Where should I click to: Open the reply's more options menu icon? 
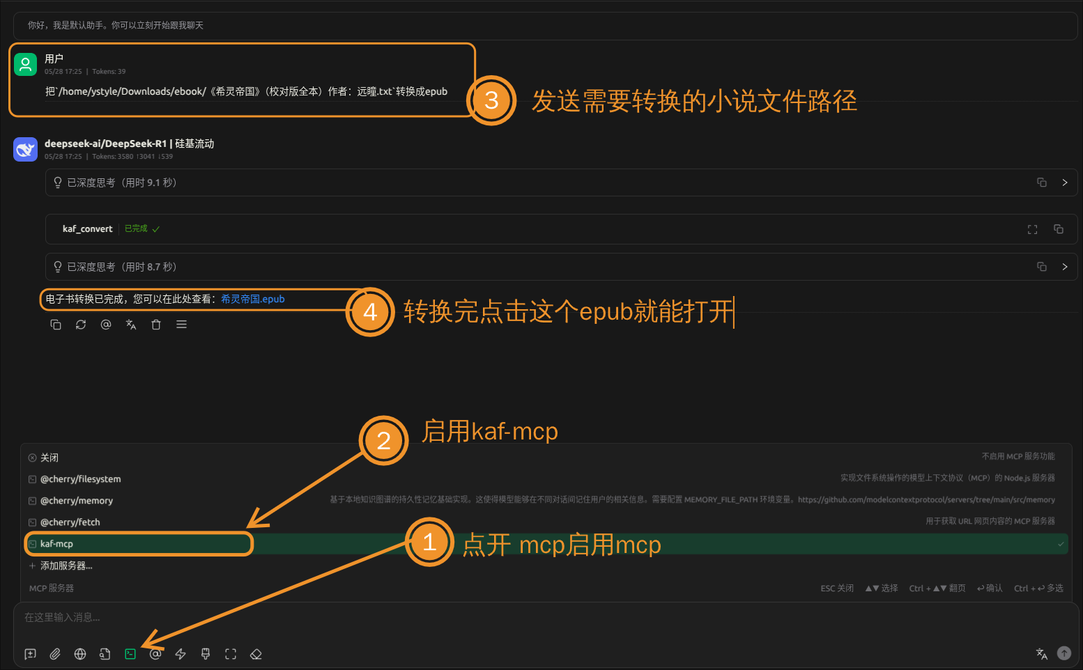[181, 325]
